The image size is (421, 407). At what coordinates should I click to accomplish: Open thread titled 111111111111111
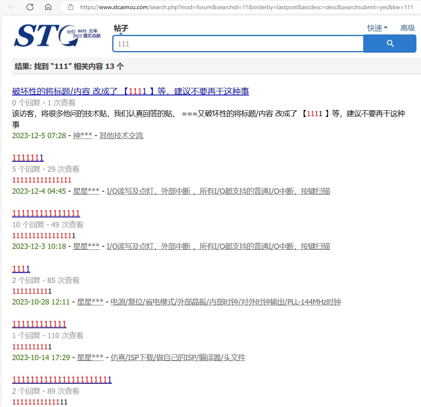click(x=46, y=213)
